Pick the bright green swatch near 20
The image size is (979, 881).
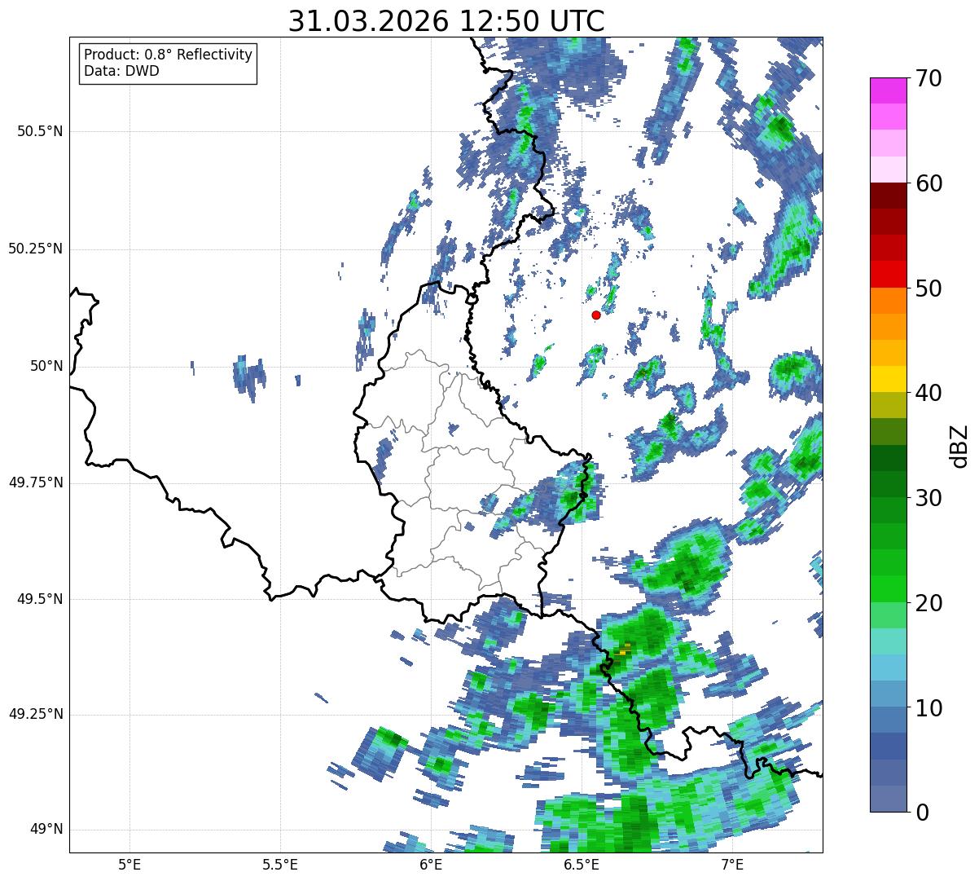(888, 589)
